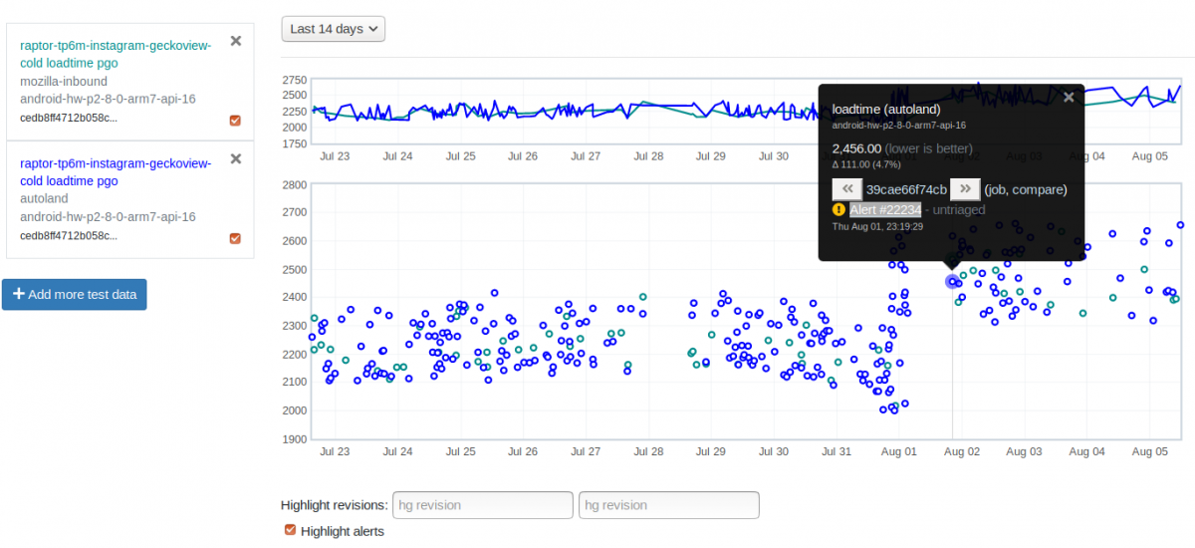Toggle the mozilla-inbound series visibility checkbox
This screenshot has height=548, width=1195.
pos(235,121)
